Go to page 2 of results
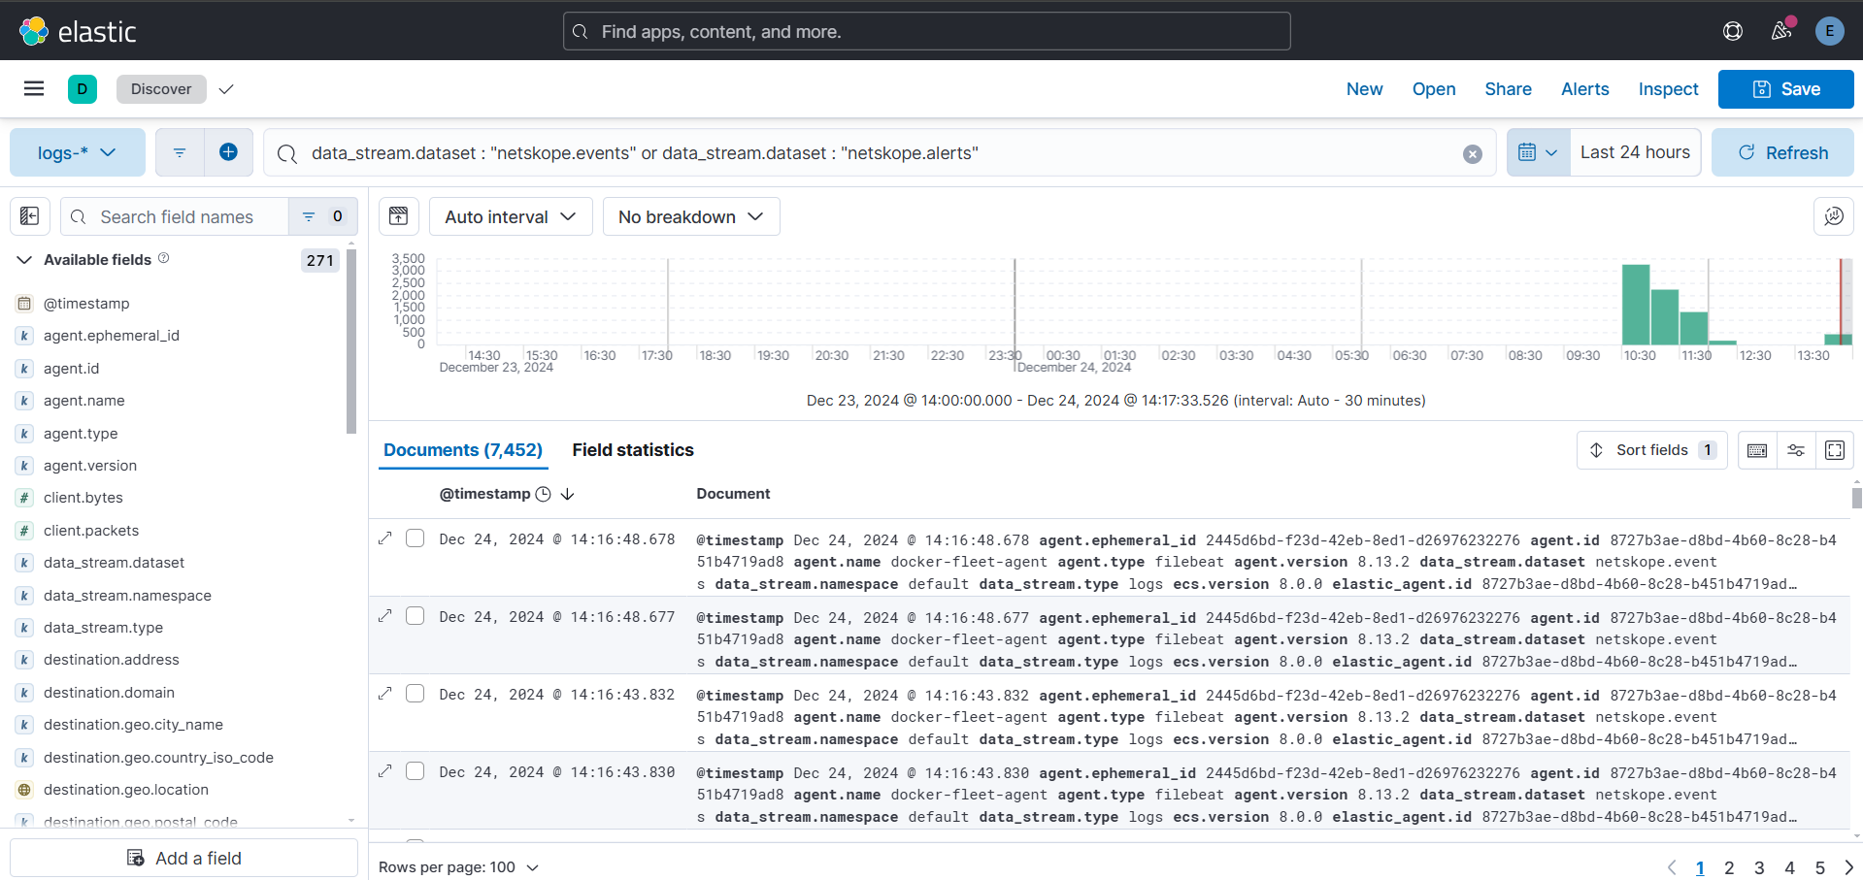This screenshot has width=1863, height=880. coord(1729,868)
